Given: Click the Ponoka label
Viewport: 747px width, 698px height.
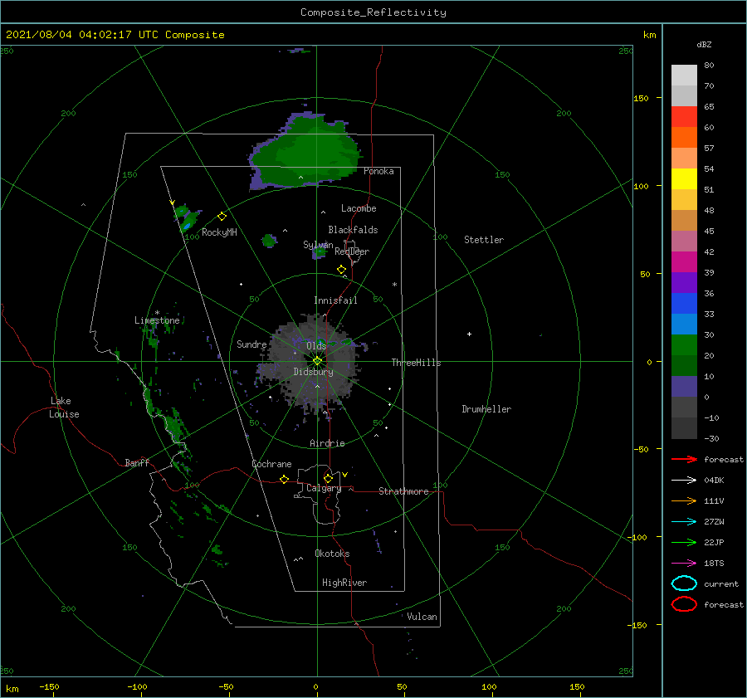Looking at the screenshot, I should tap(378, 171).
